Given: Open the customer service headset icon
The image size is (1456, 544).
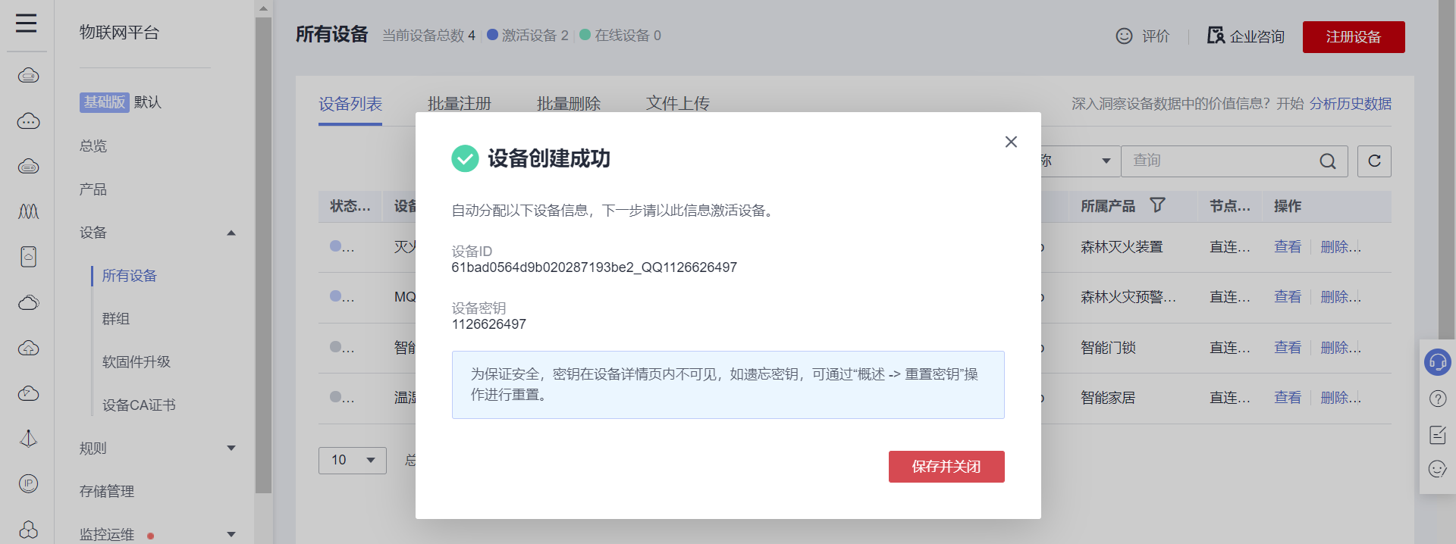Looking at the screenshot, I should (x=1437, y=362).
